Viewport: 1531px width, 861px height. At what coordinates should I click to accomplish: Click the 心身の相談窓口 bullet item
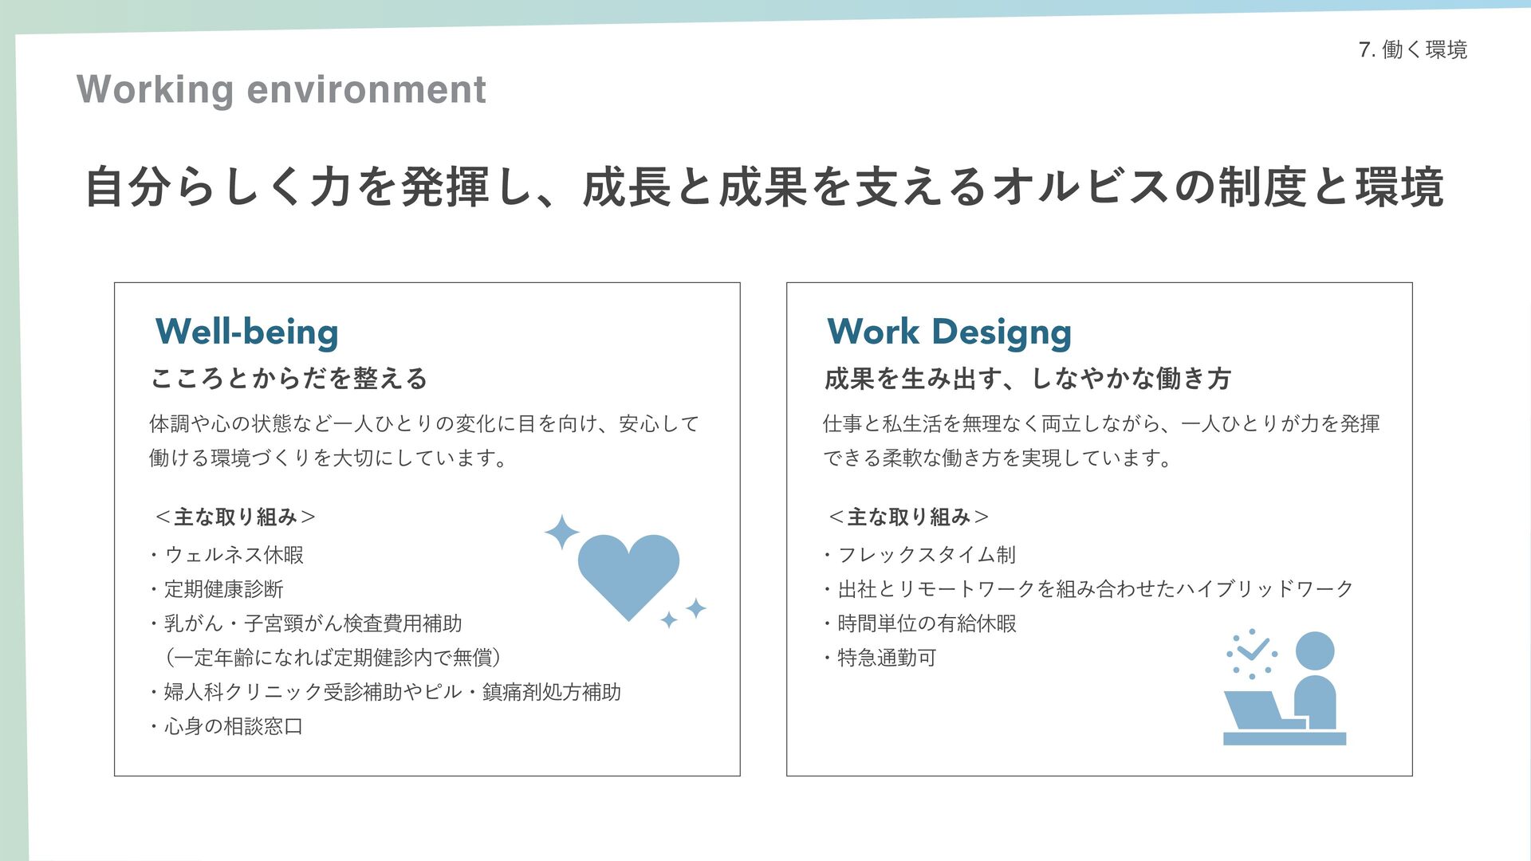233,726
